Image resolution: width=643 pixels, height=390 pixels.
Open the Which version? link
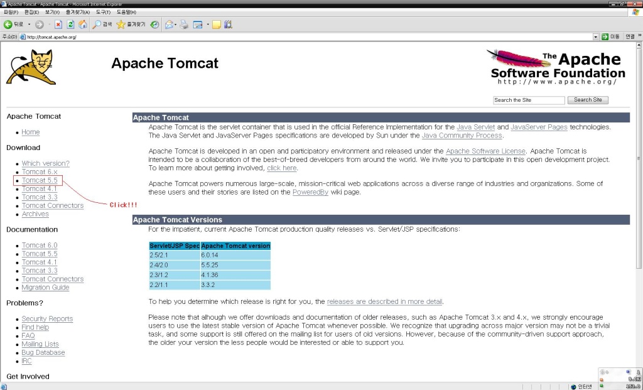pos(45,163)
